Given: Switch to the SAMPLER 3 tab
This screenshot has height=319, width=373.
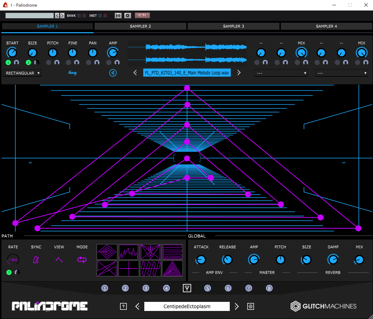Looking at the screenshot, I should 233,26.
